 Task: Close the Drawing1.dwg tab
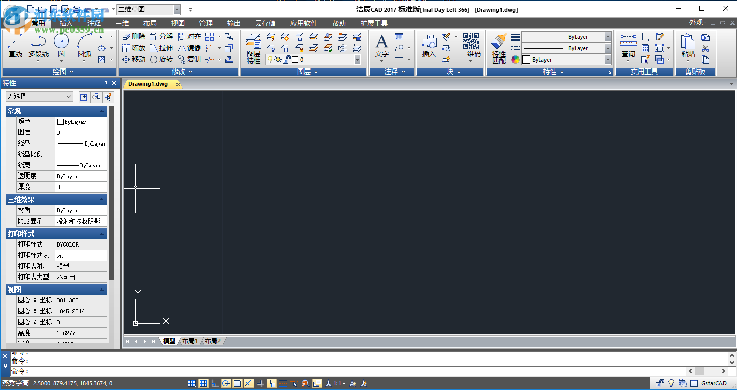pyautogui.click(x=178, y=84)
